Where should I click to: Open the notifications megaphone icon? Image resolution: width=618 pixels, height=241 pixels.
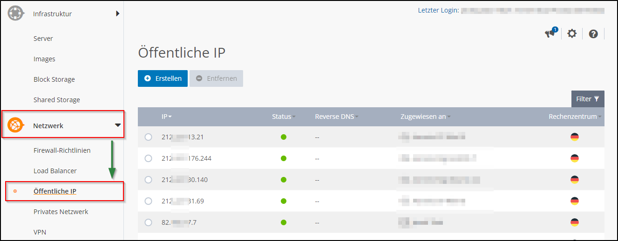[x=551, y=33]
